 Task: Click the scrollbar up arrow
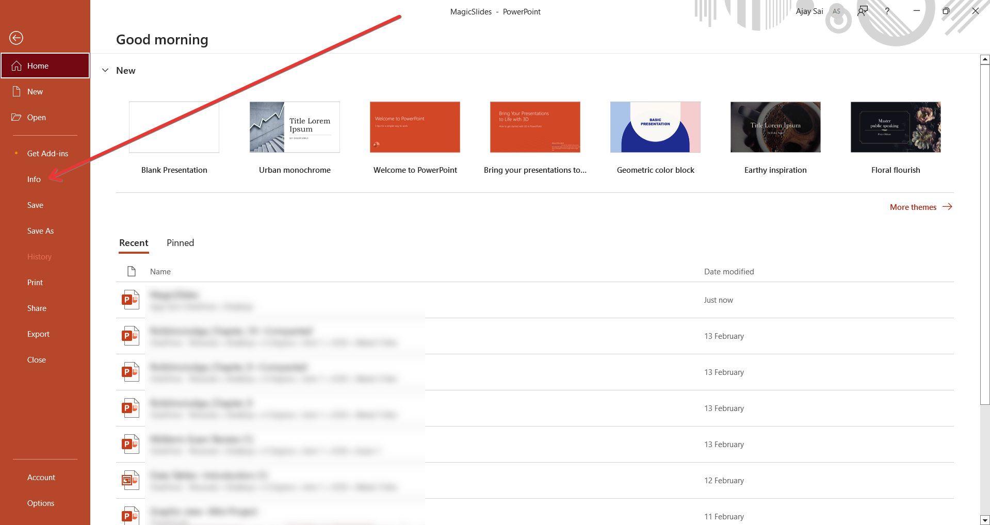click(985, 59)
